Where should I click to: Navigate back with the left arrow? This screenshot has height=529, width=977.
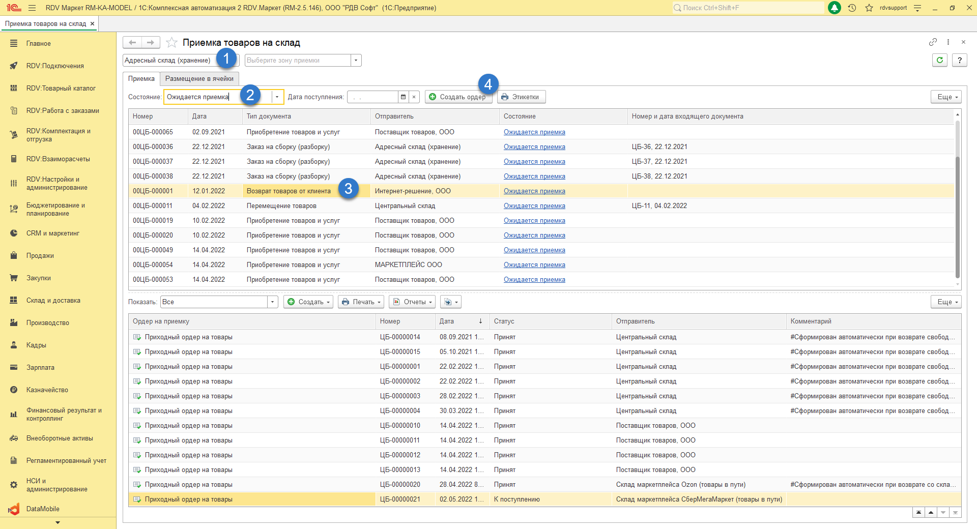132,42
